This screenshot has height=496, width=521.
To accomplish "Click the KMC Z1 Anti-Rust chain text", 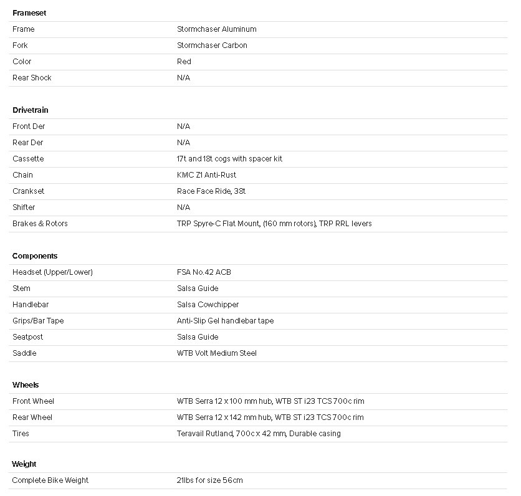I will pyautogui.click(x=206, y=175).
